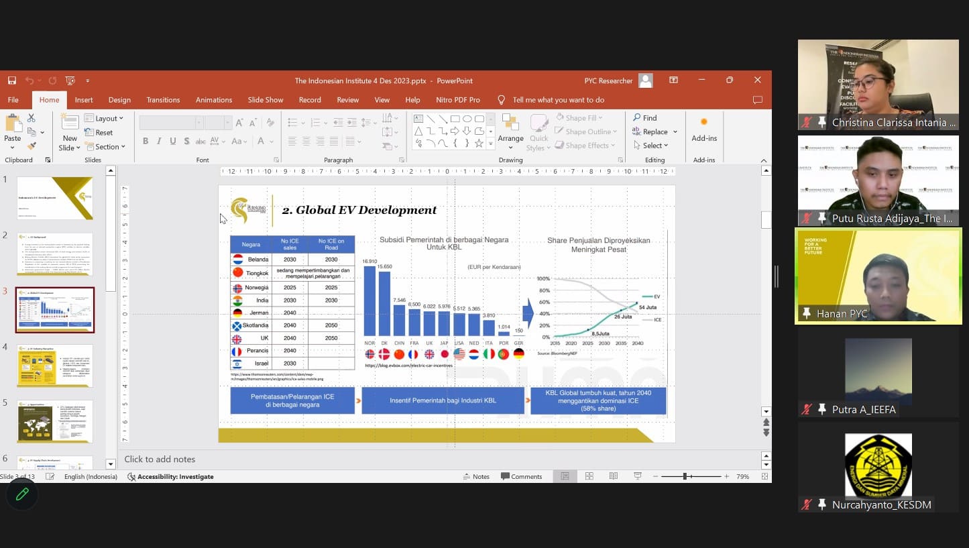This screenshot has height=548, width=969.
Task: Open Slide Sorter view from status bar
Action: click(x=589, y=476)
